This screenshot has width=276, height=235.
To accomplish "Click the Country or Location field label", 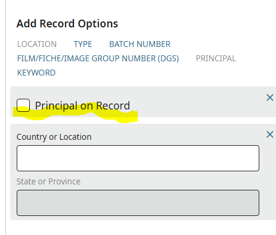I will point(54,137).
